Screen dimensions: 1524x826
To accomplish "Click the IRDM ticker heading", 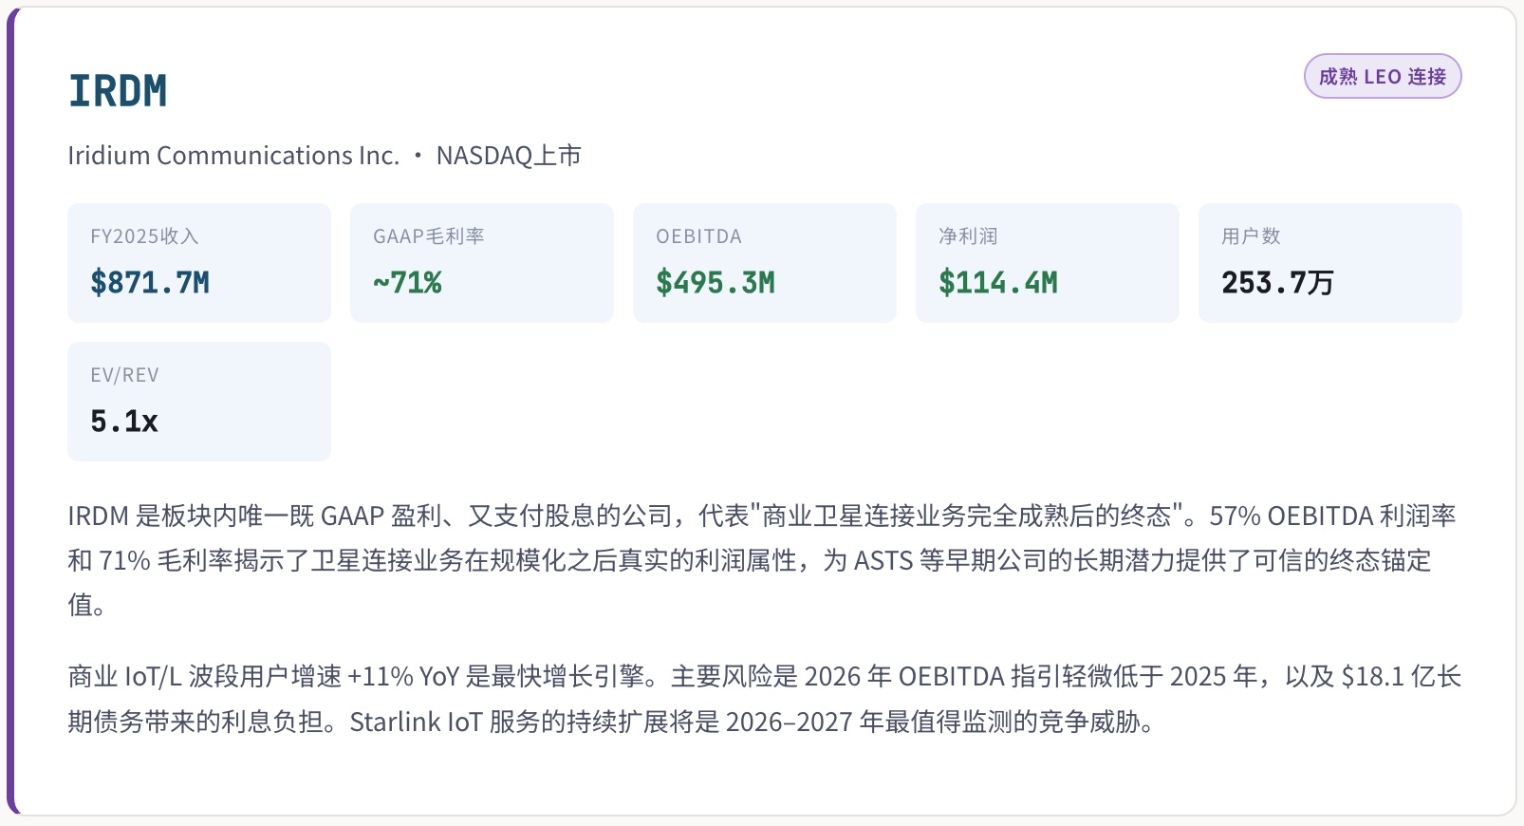I will [118, 91].
